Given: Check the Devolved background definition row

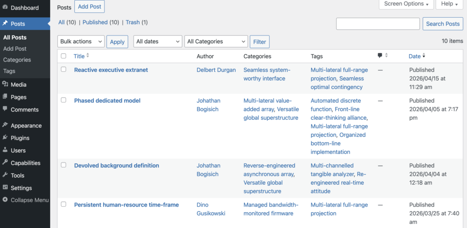Looking at the screenshot, I should coord(63,165).
